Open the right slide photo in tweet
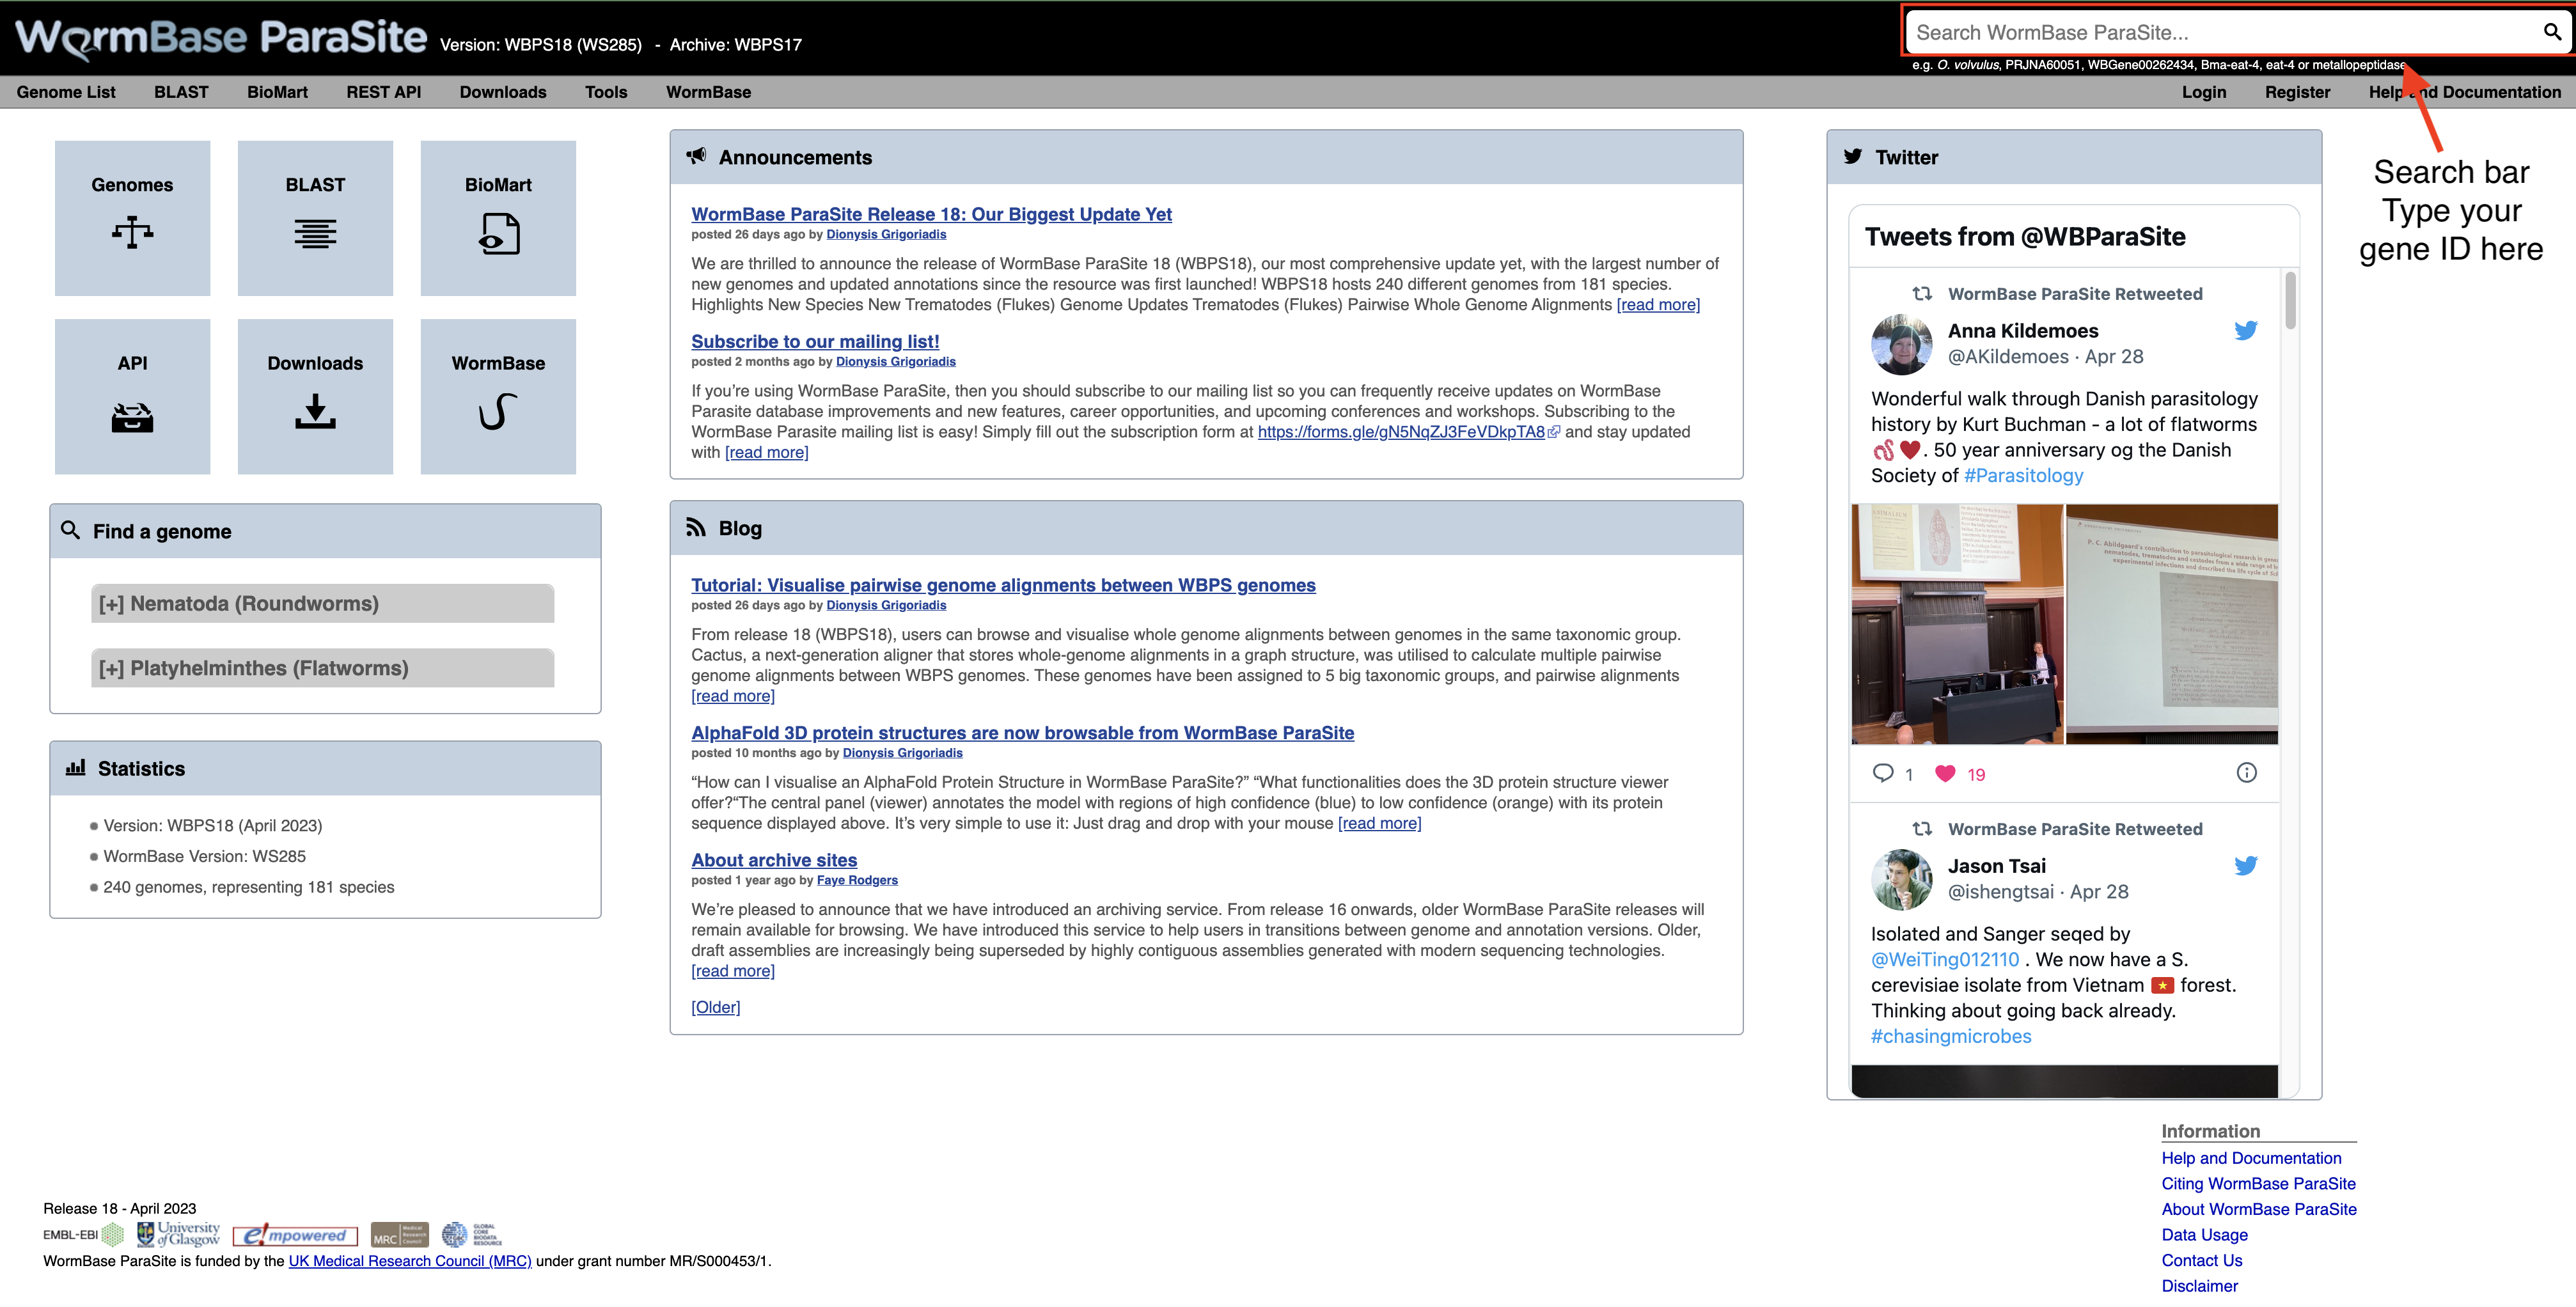This screenshot has width=2576, height=1307. click(2172, 624)
